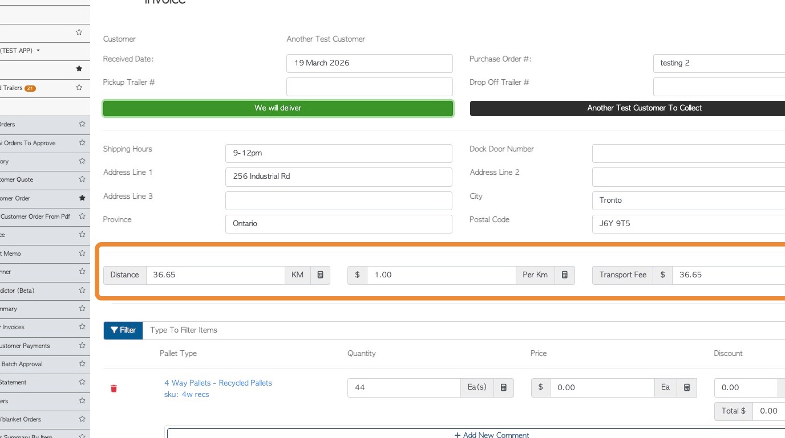Image resolution: width=785 pixels, height=438 pixels.
Task: Click the blue Filter button
Action: [123, 330]
